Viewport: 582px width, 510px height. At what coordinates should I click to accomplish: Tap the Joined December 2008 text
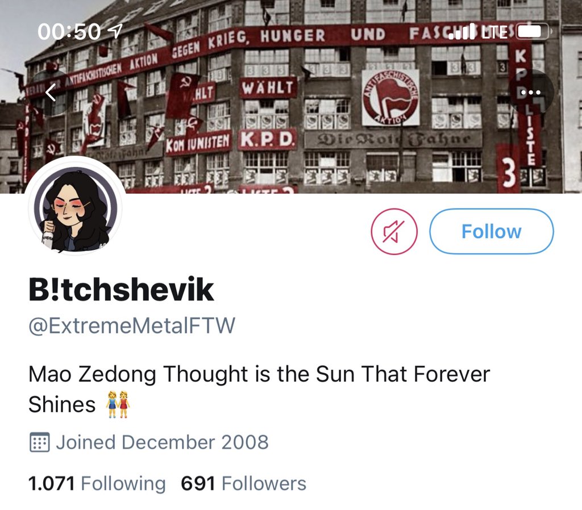point(162,442)
